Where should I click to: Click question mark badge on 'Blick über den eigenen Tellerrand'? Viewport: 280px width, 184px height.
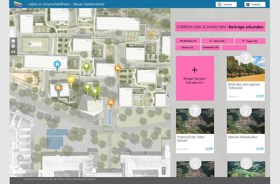246,58
